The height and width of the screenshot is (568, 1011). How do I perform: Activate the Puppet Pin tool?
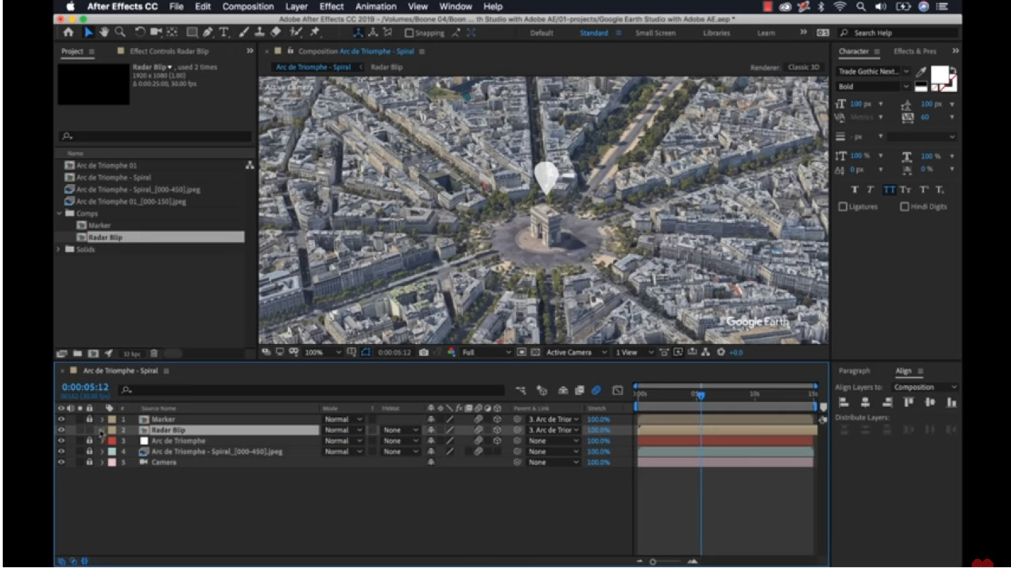(315, 32)
